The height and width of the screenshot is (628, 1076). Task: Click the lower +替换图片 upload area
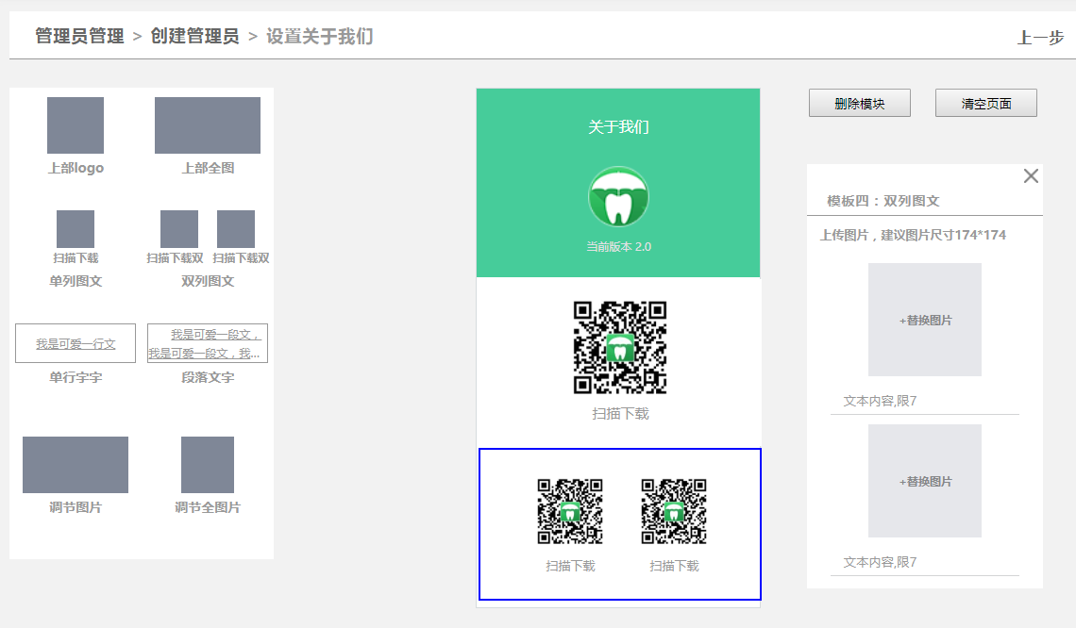pos(925,481)
